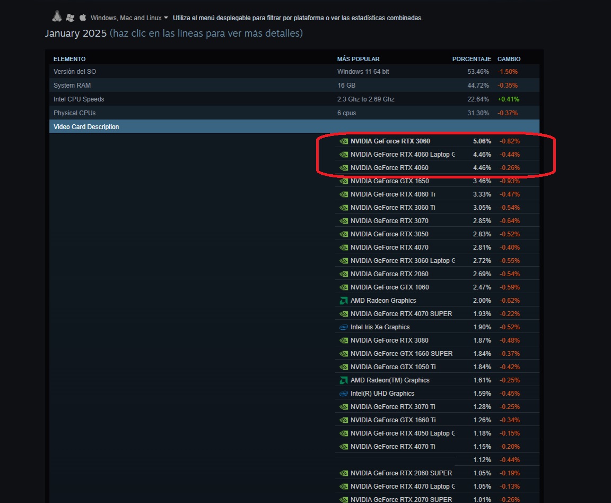Image resolution: width=611 pixels, height=503 pixels.
Task: Click the 53.46% percentage for Windows 11
Action: click(478, 72)
